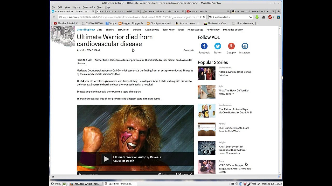Open NASA Buzz Aldrin Lunar Communion story
The width and height of the screenshot is (332, 186).
(232, 150)
